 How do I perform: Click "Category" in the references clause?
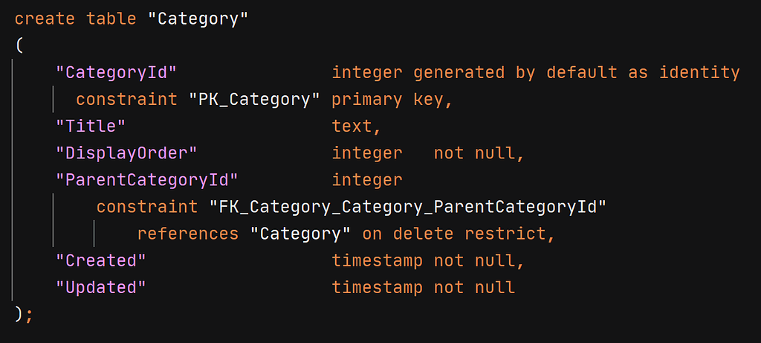[300, 234]
